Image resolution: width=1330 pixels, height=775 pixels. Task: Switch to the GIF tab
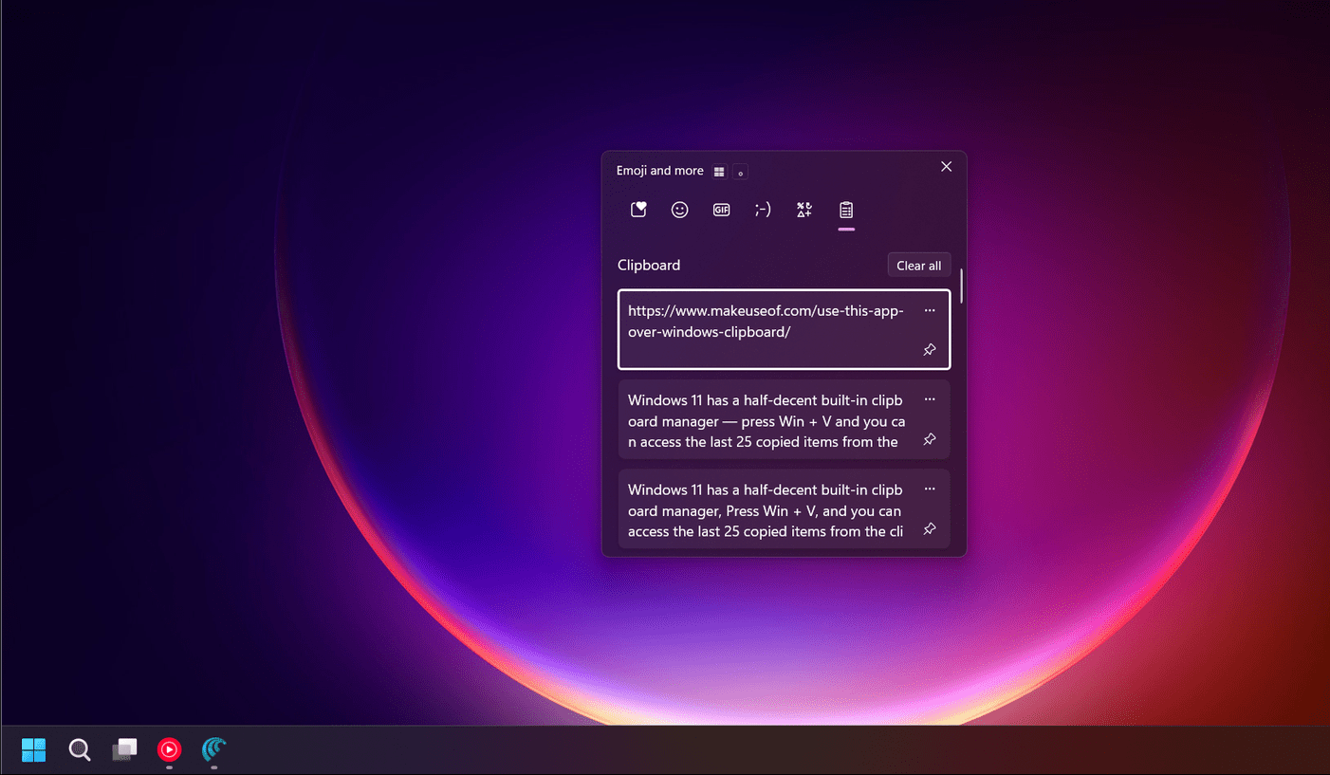coord(721,209)
